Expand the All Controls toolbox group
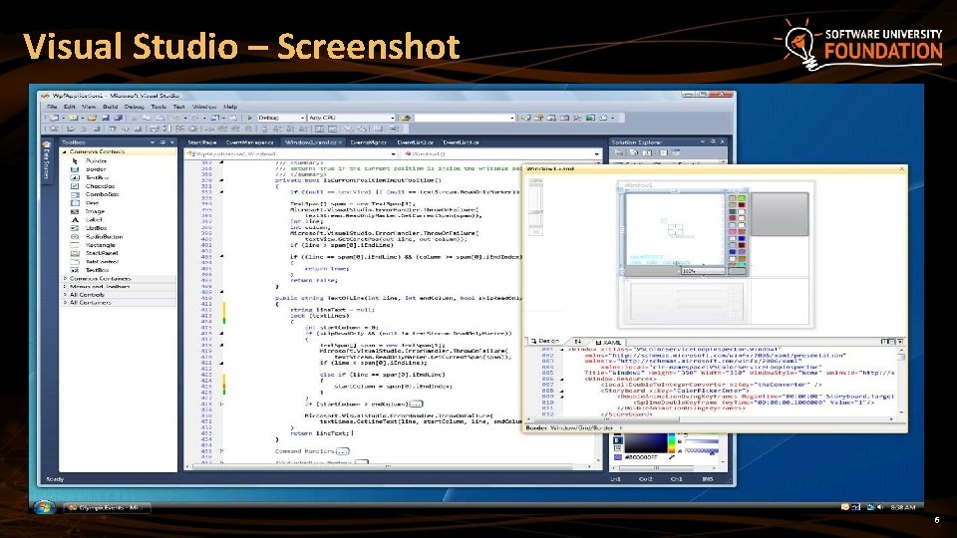The image size is (957, 538). coord(66,295)
